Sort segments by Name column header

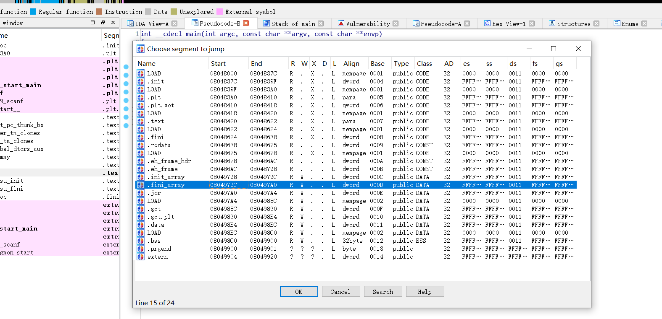(x=172, y=64)
